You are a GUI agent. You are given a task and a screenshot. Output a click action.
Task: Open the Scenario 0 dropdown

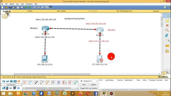[x=91, y=81]
